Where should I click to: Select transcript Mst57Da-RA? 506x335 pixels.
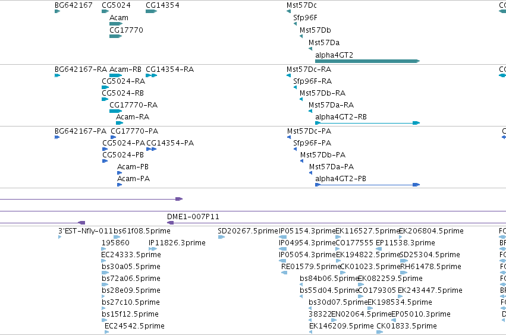click(331, 105)
